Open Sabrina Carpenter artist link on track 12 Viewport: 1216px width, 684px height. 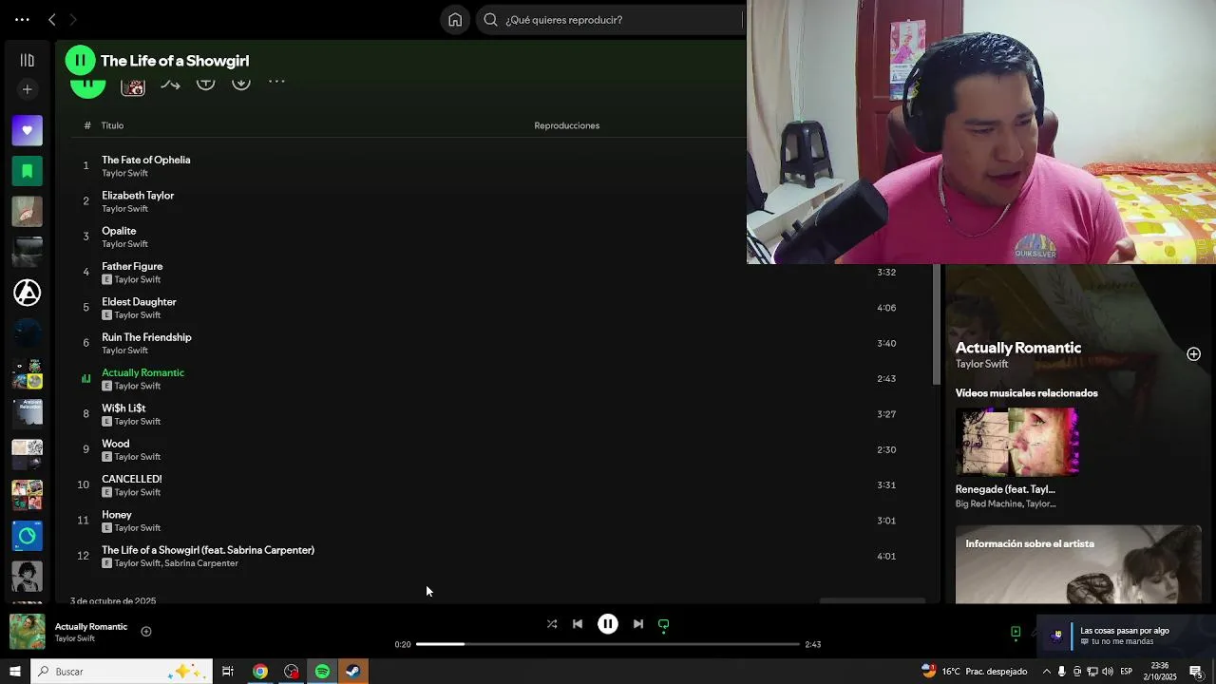201,563
